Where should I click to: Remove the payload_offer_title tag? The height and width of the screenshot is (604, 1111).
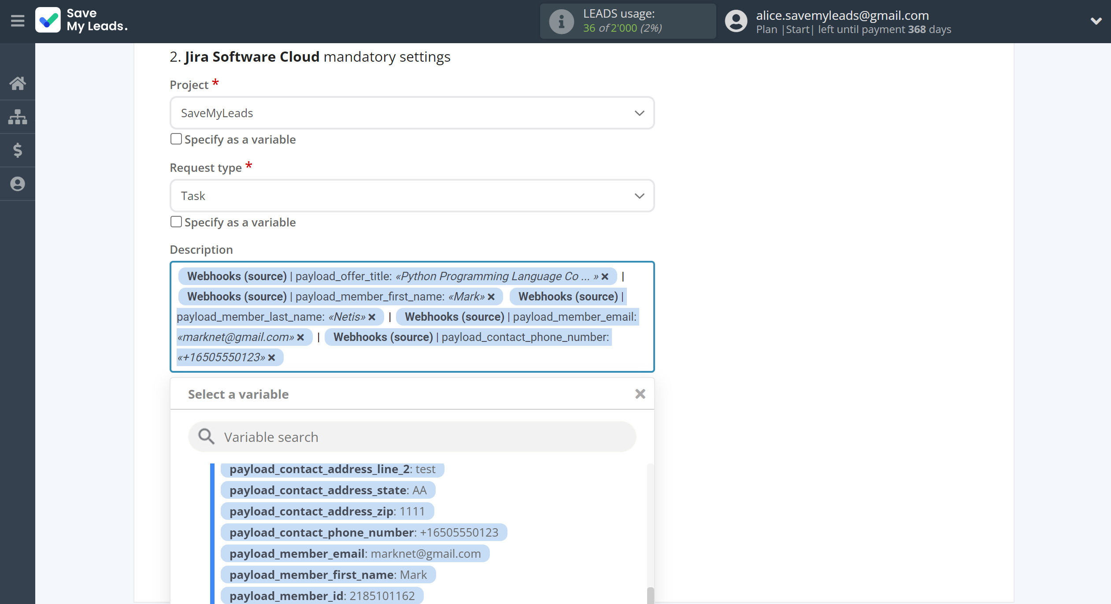pos(605,277)
